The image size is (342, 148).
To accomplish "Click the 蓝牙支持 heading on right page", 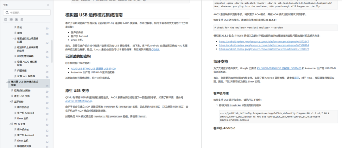I will [221, 61].
